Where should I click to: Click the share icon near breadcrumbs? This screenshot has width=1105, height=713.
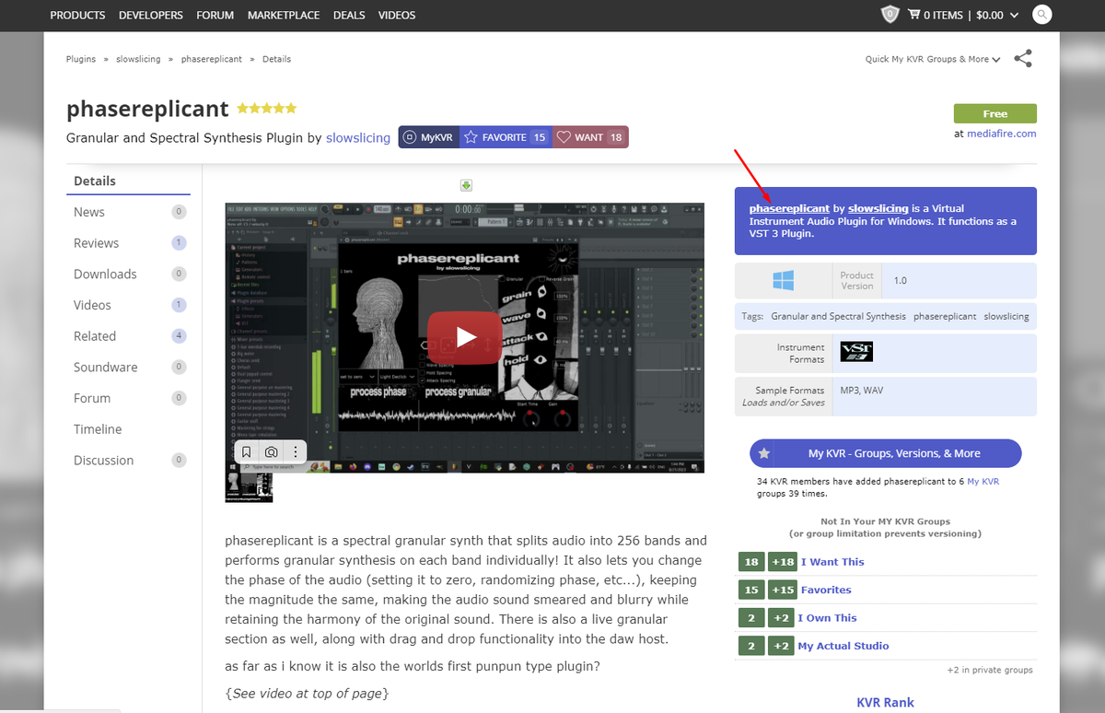tap(1023, 59)
